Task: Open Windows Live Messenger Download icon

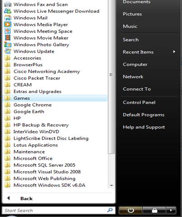Action: point(8,11)
